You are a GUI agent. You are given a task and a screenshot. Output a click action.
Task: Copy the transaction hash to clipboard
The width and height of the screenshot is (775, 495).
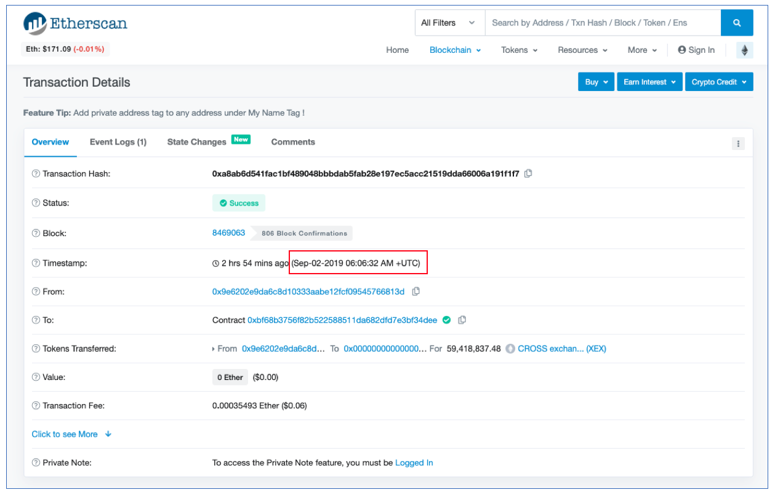coord(528,174)
